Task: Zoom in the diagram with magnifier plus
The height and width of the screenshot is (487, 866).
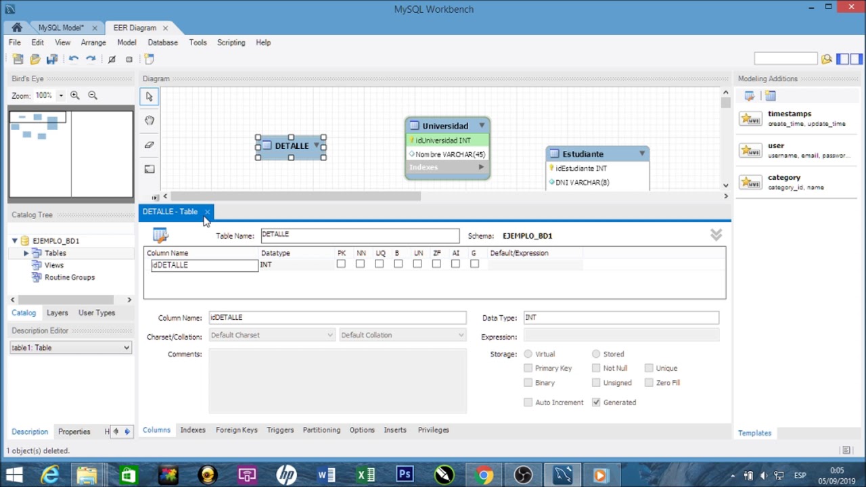Action: (x=75, y=95)
